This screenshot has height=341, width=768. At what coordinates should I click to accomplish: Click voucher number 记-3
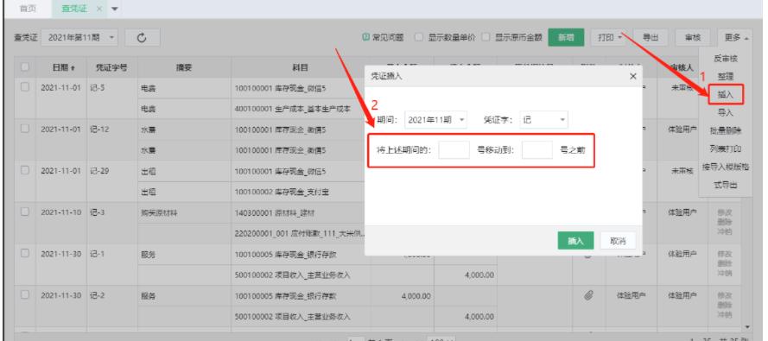[98, 213]
